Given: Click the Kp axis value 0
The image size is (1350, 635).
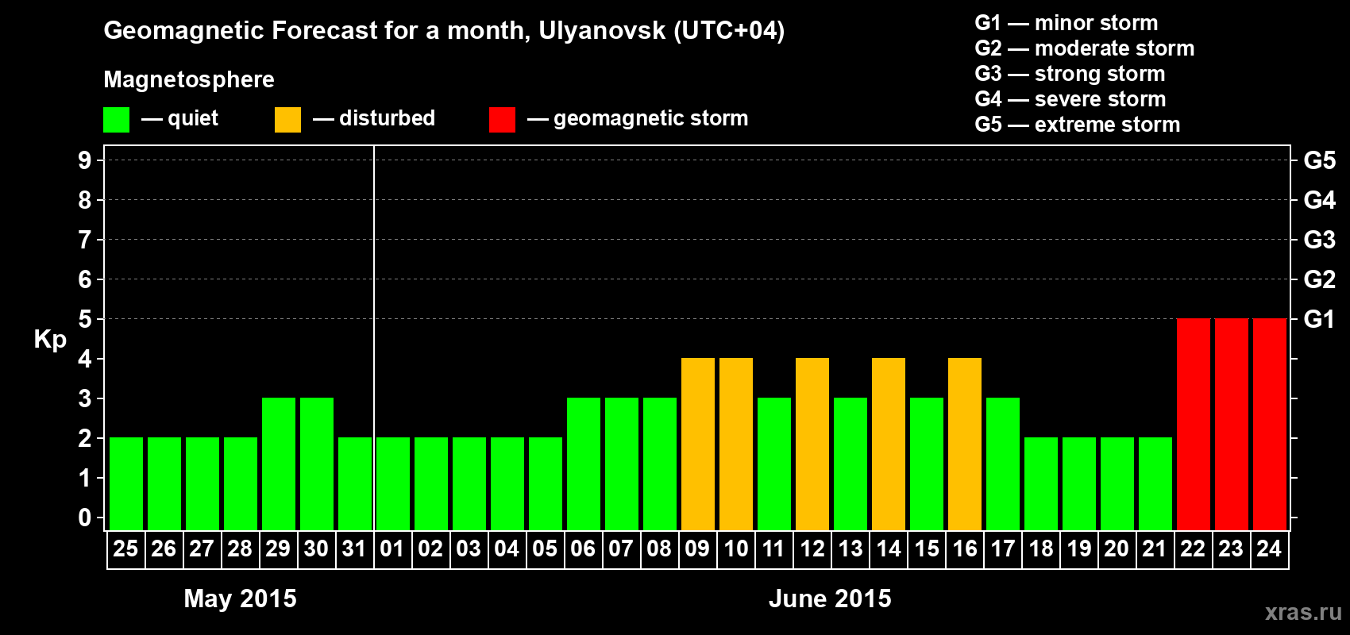Looking at the screenshot, I should (85, 518).
